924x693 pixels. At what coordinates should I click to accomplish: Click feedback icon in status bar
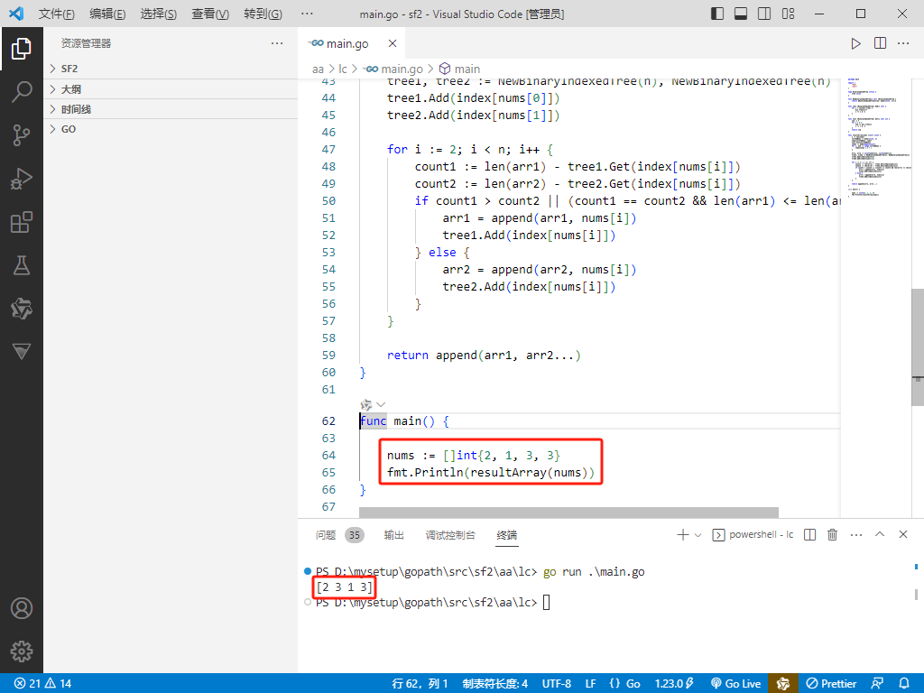click(x=877, y=684)
